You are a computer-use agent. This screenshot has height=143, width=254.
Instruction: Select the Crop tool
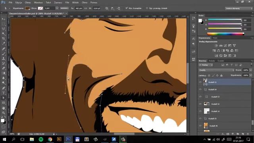(4, 39)
